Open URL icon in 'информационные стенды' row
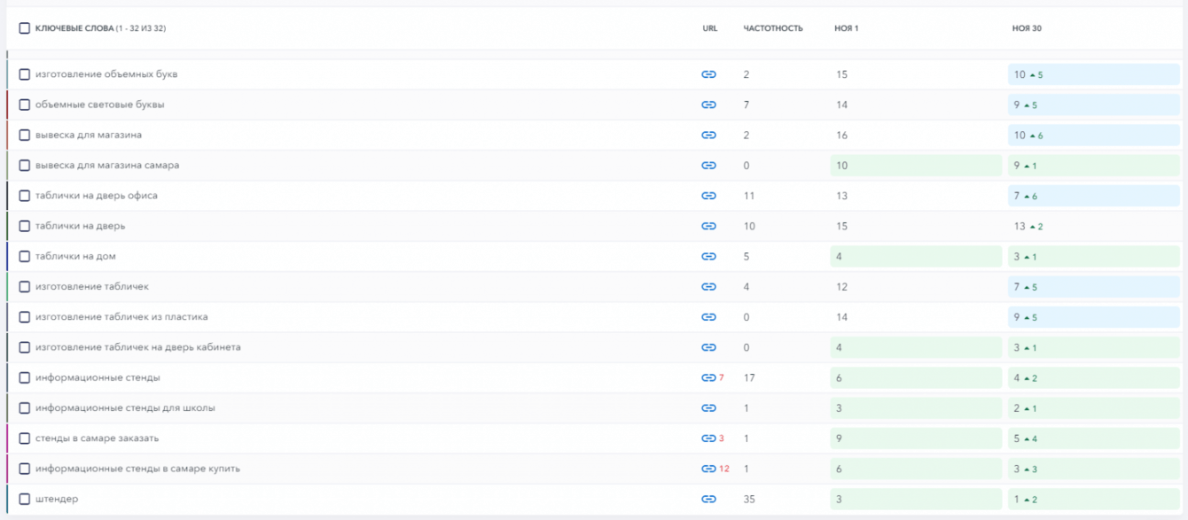Viewport: 1188px width, 520px height. coord(707,377)
